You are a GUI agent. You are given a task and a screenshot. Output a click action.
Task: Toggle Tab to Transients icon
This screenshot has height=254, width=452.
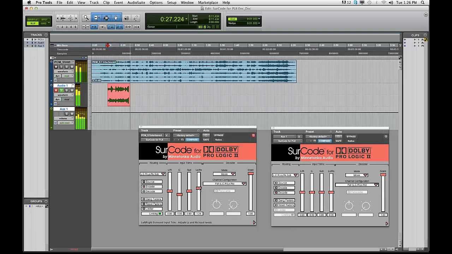click(x=94, y=27)
